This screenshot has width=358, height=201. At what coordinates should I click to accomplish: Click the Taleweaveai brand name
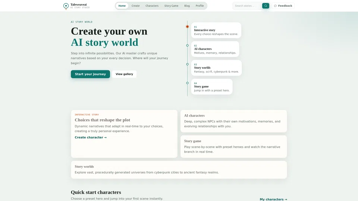[x=79, y=4]
